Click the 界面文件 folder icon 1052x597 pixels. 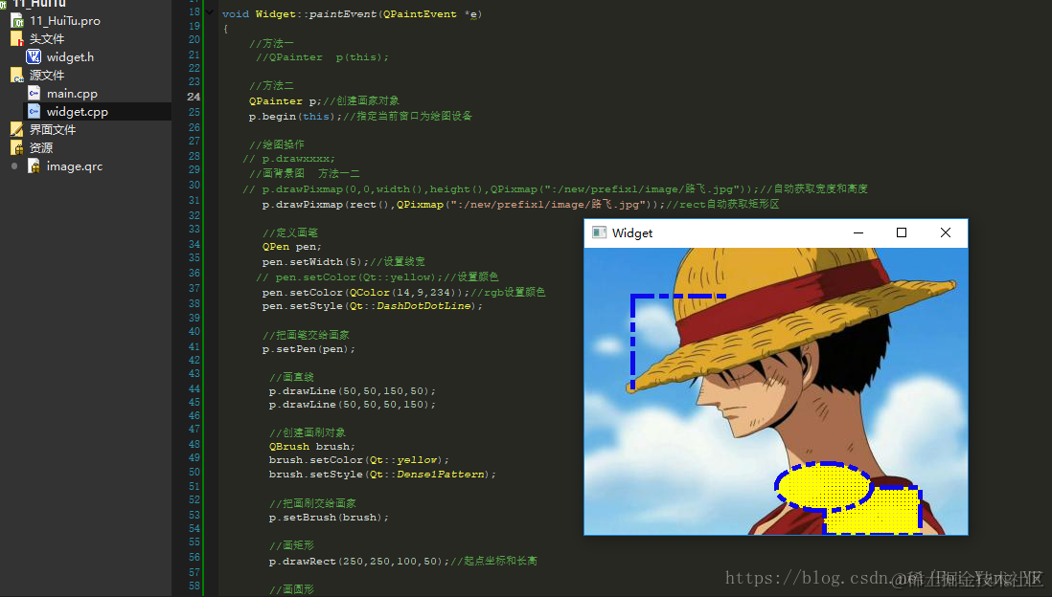17,129
